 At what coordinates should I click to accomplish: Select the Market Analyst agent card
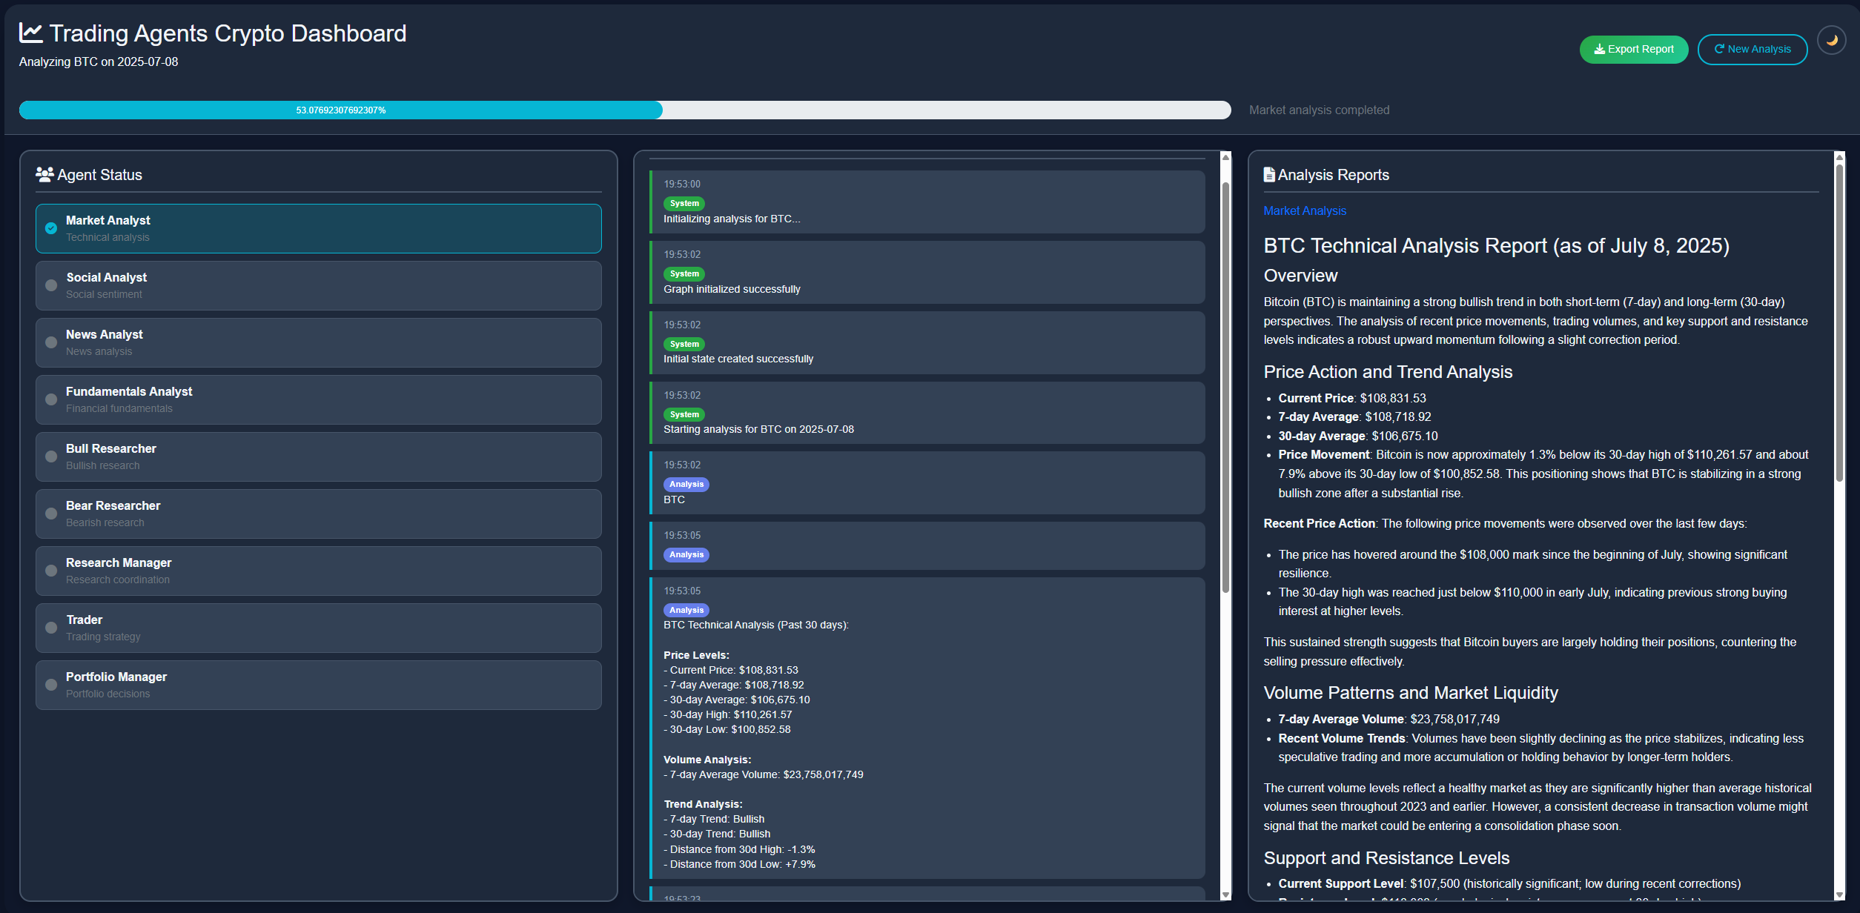[x=319, y=228]
